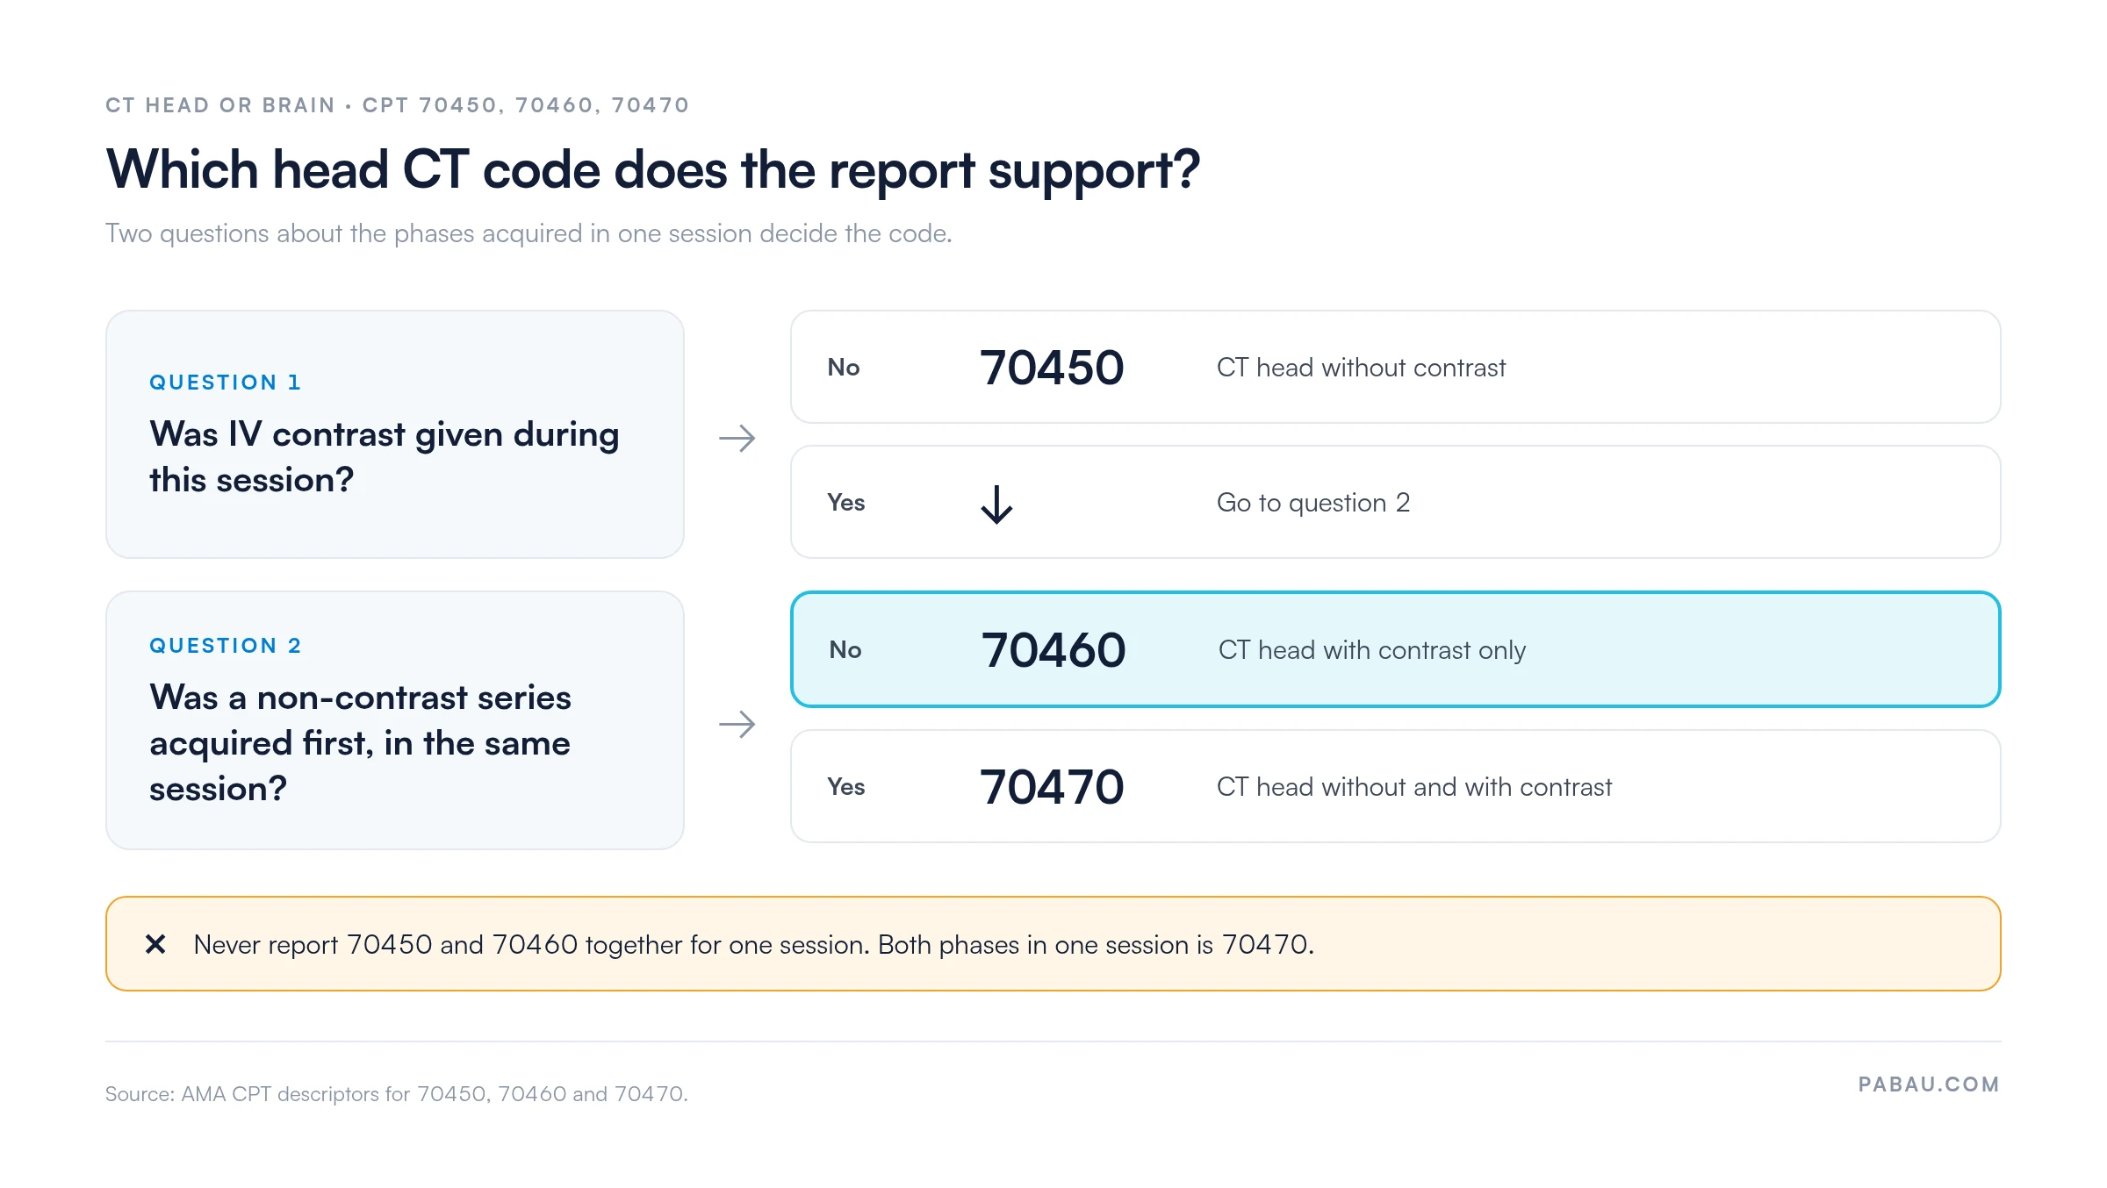Click "CT head with contrast only" description
2107x1188 pixels.
pos(1372,650)
